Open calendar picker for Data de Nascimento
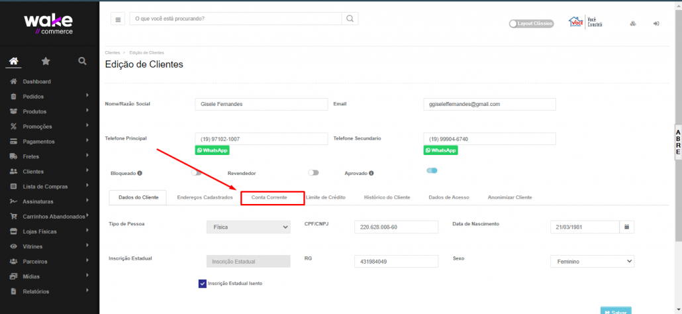682x314 pixels. tap(627, 227)
